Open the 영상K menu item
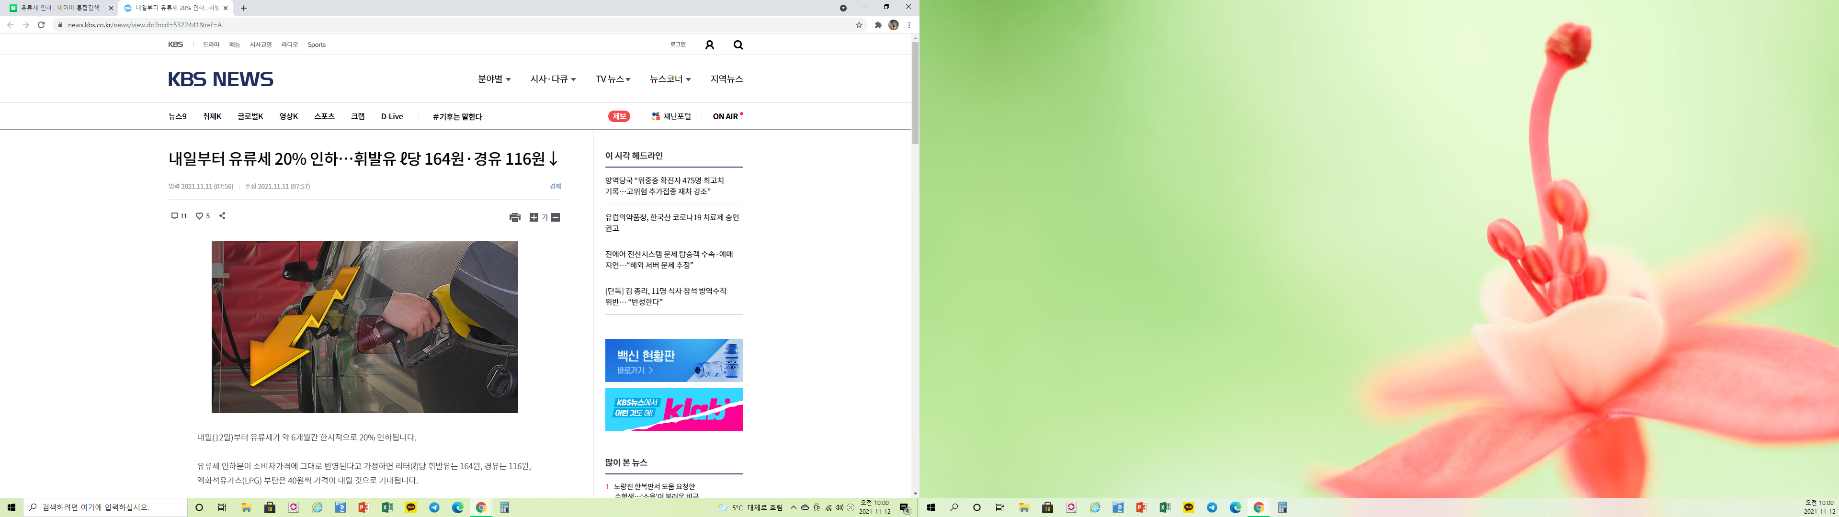 click(288, 116)
